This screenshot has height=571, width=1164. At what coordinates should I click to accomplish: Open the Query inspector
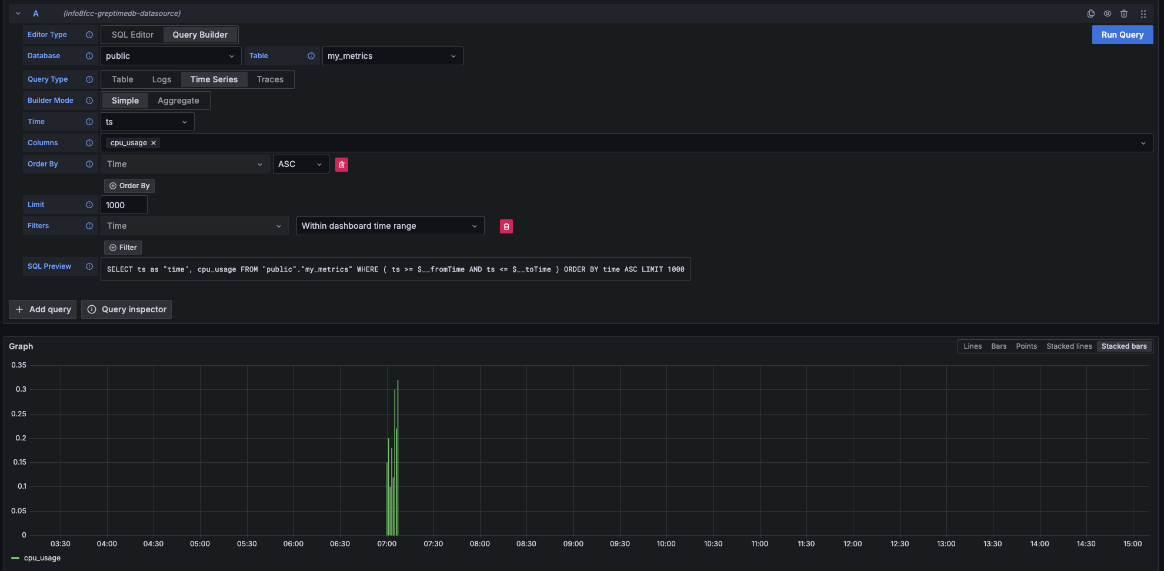pyautogui.click(x=126, y=309)
